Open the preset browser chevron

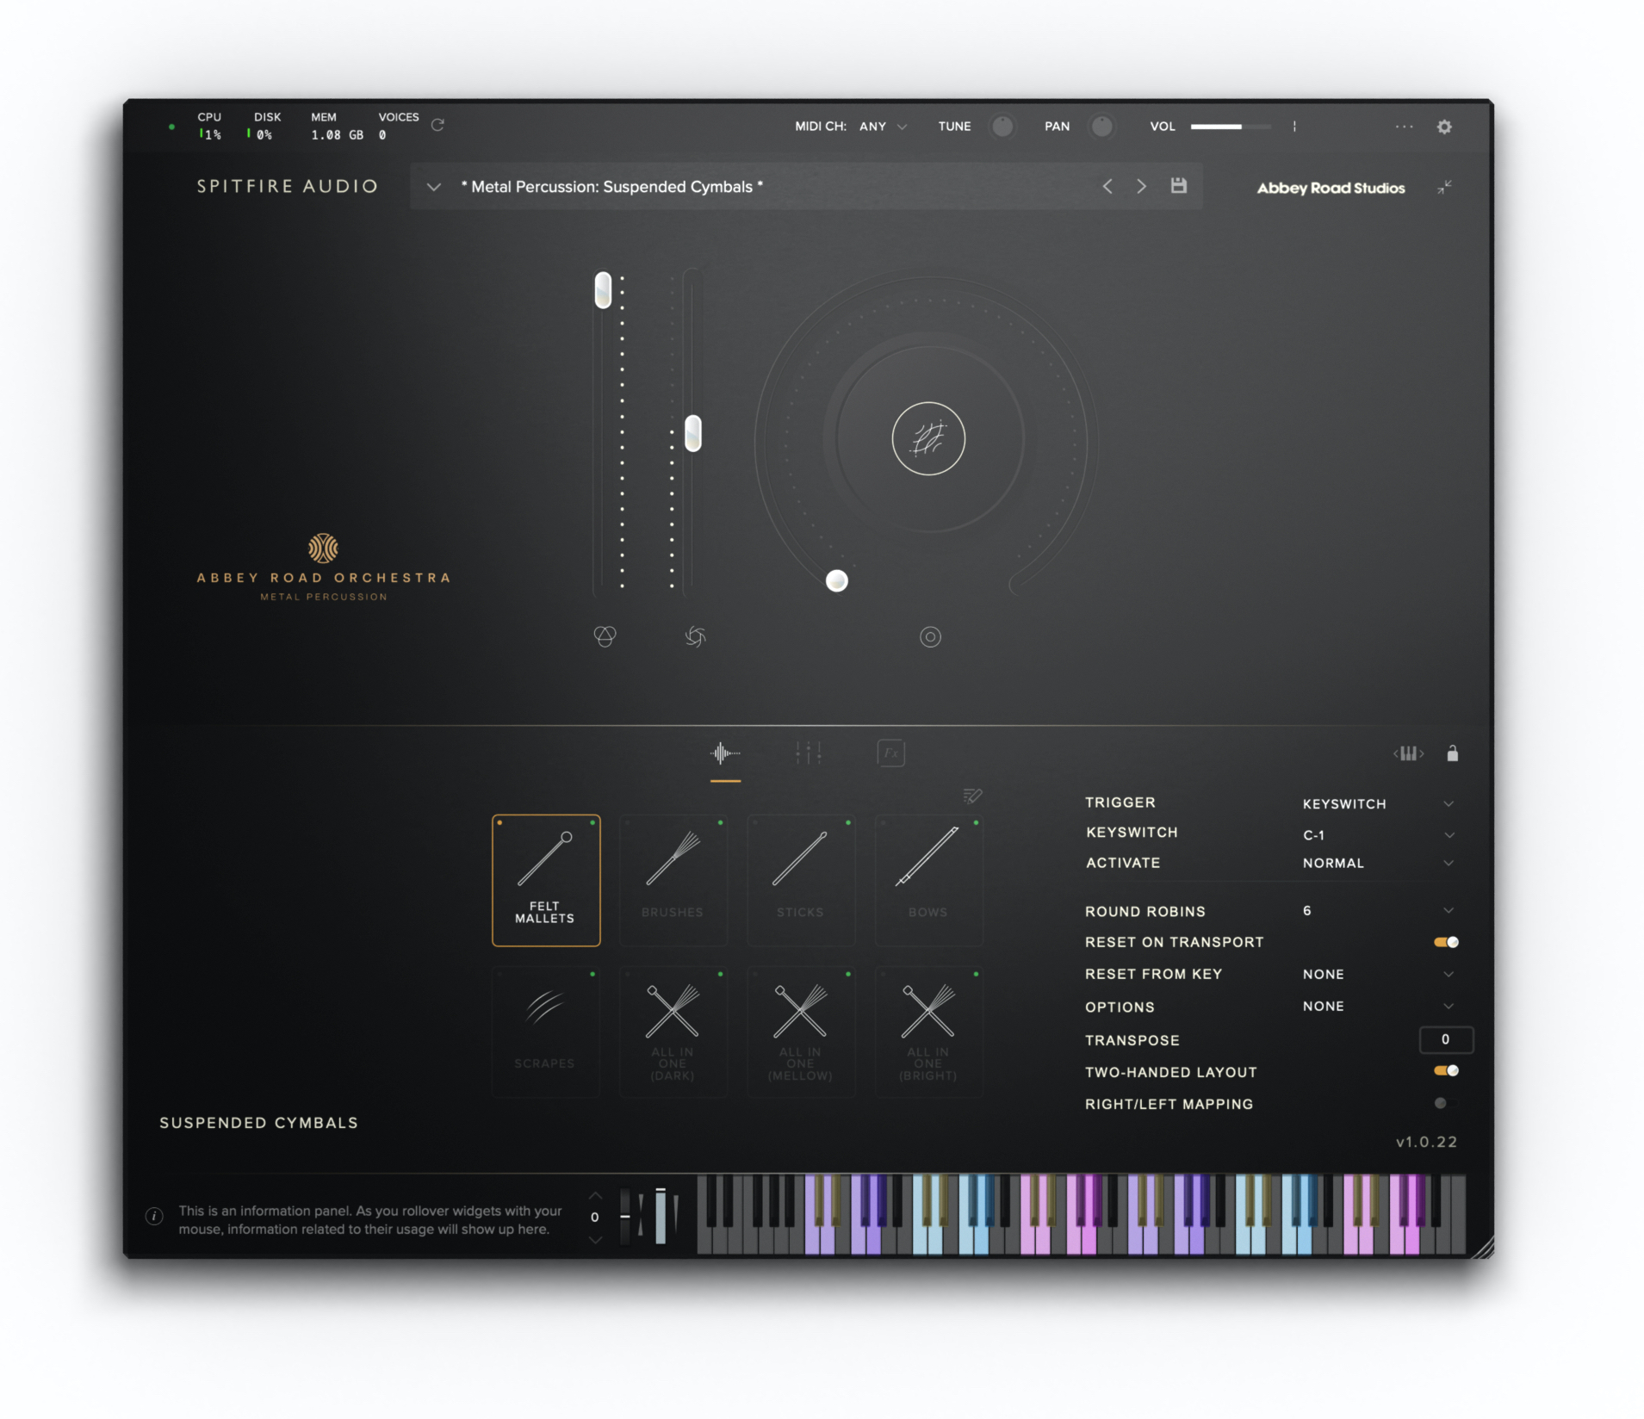click(433, 186)
